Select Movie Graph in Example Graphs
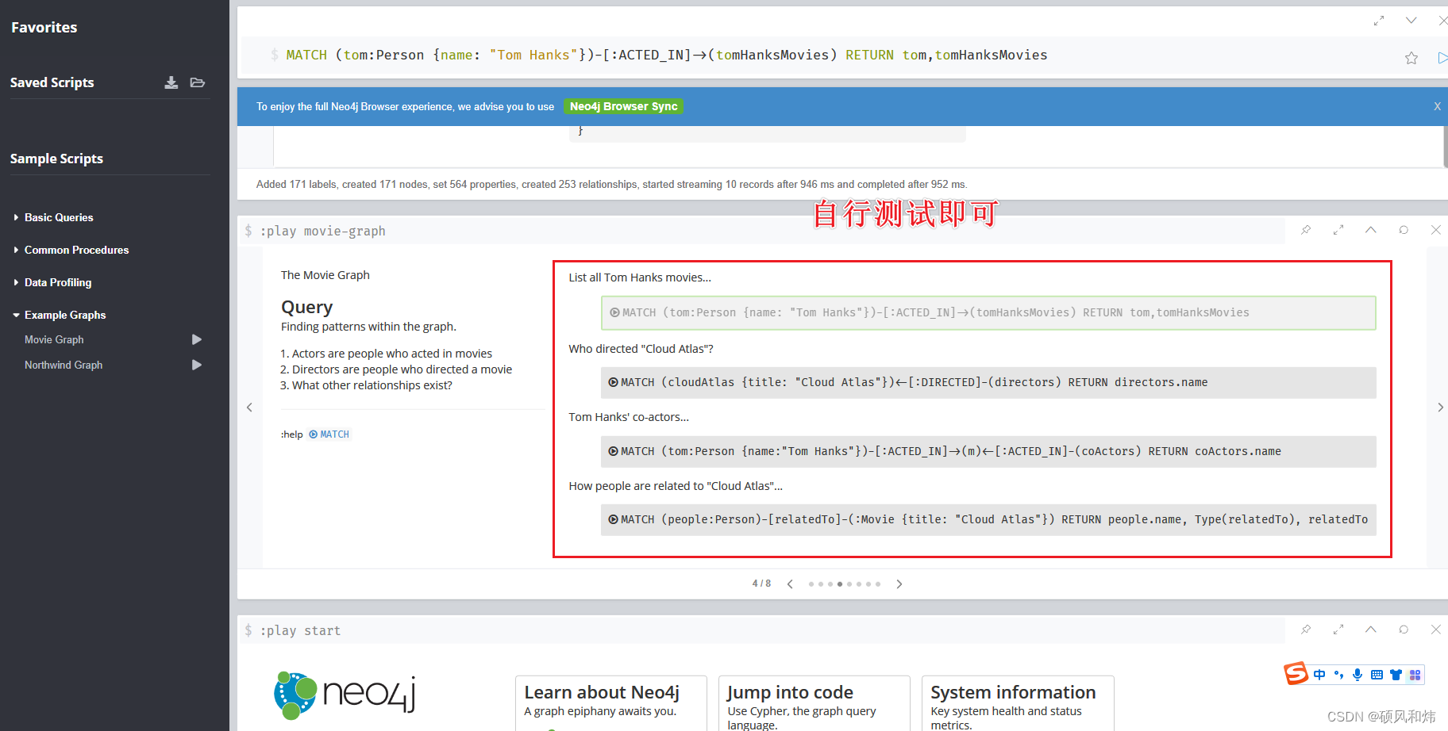1448x731 pixels. pyautogui.click(x=54, y=339)
